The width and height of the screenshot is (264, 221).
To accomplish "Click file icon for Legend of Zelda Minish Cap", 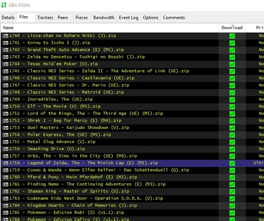I will (6, 163).
